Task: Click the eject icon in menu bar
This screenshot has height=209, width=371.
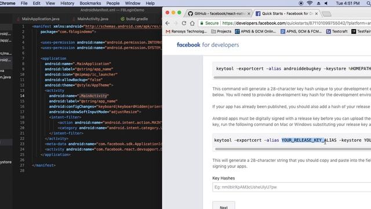Action: [x=318, y=3]
